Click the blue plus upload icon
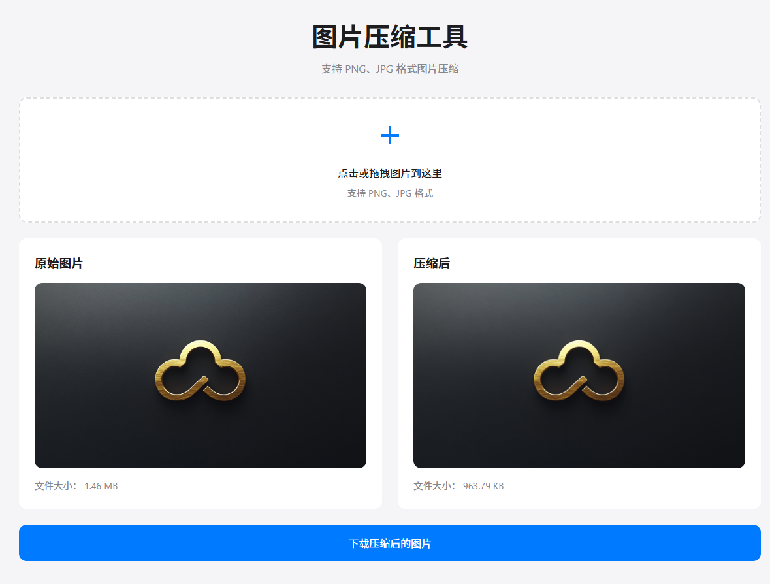Image resolution: width=770 pixels, height=584 pixels. pyautogui.click(x=390, y=136)
